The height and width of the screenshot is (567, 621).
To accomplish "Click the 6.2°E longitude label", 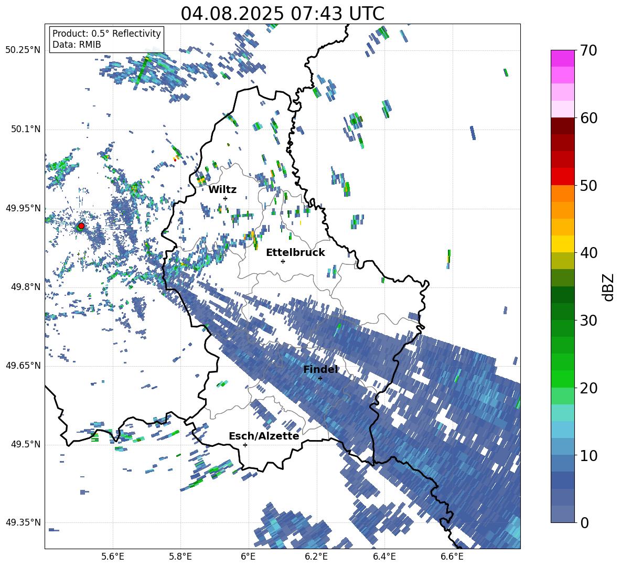I will [x=316, y=557].
